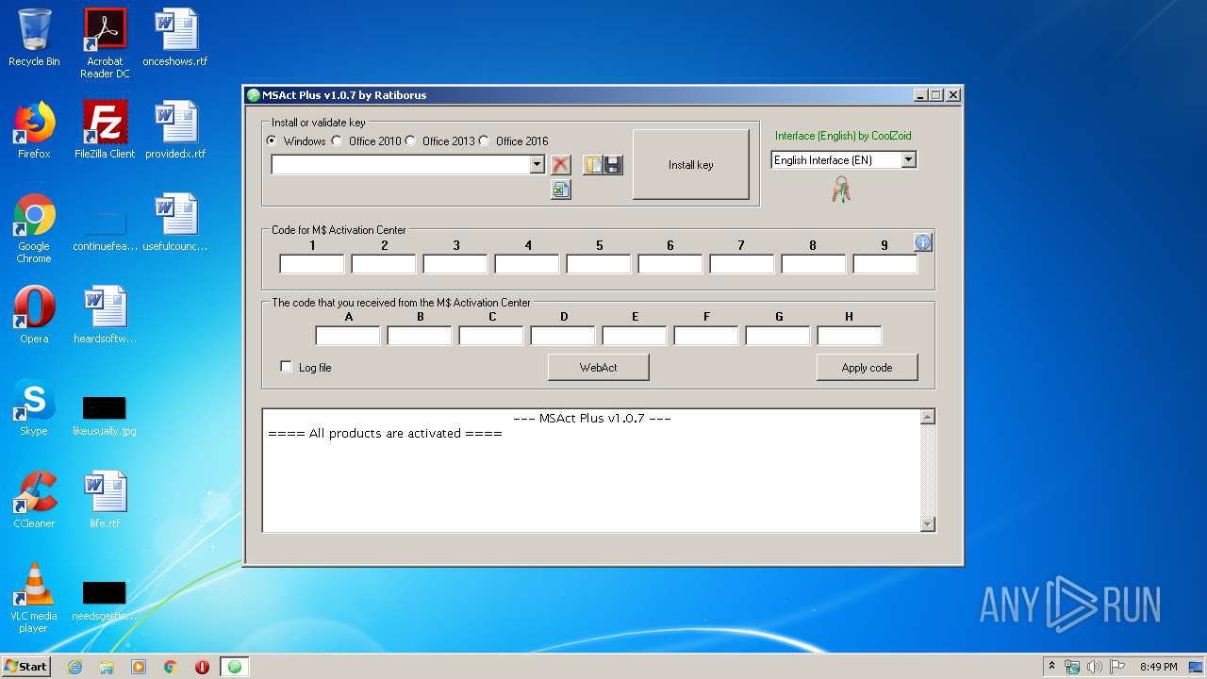Select the Windows radio button

(273, 141)
